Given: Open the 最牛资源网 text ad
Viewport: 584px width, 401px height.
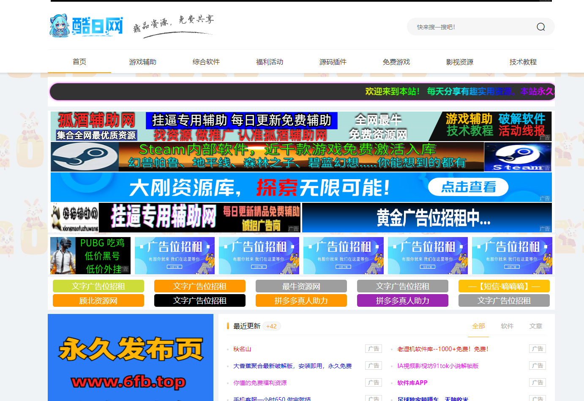Looking at the screenshot, I should pyautogui.click(x=301, y=286).
